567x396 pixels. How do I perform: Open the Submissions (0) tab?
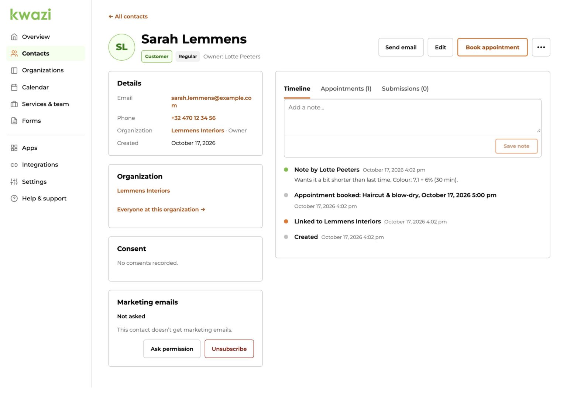405,89
